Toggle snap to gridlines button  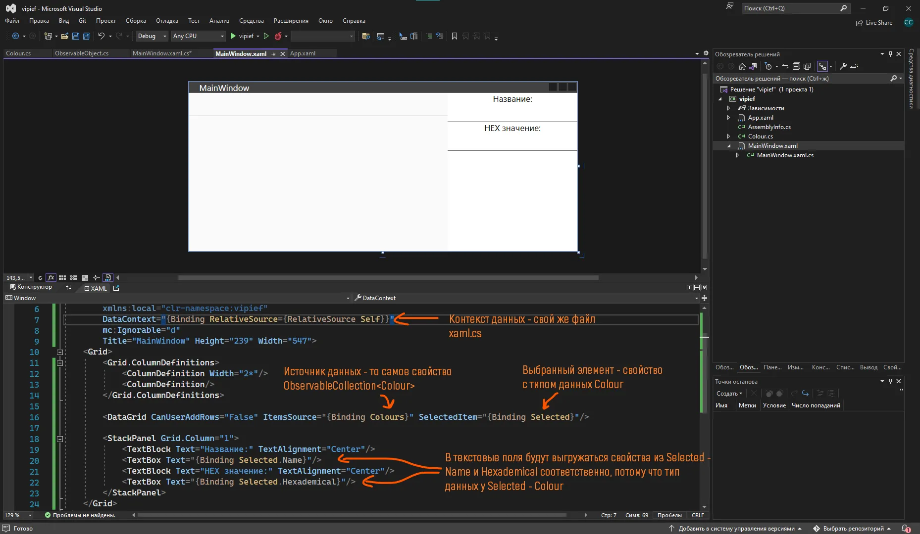click(74, 278)
